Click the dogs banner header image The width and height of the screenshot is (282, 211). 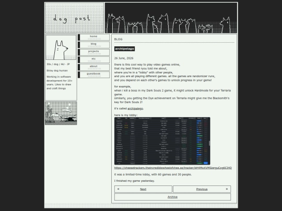(171, 18)
